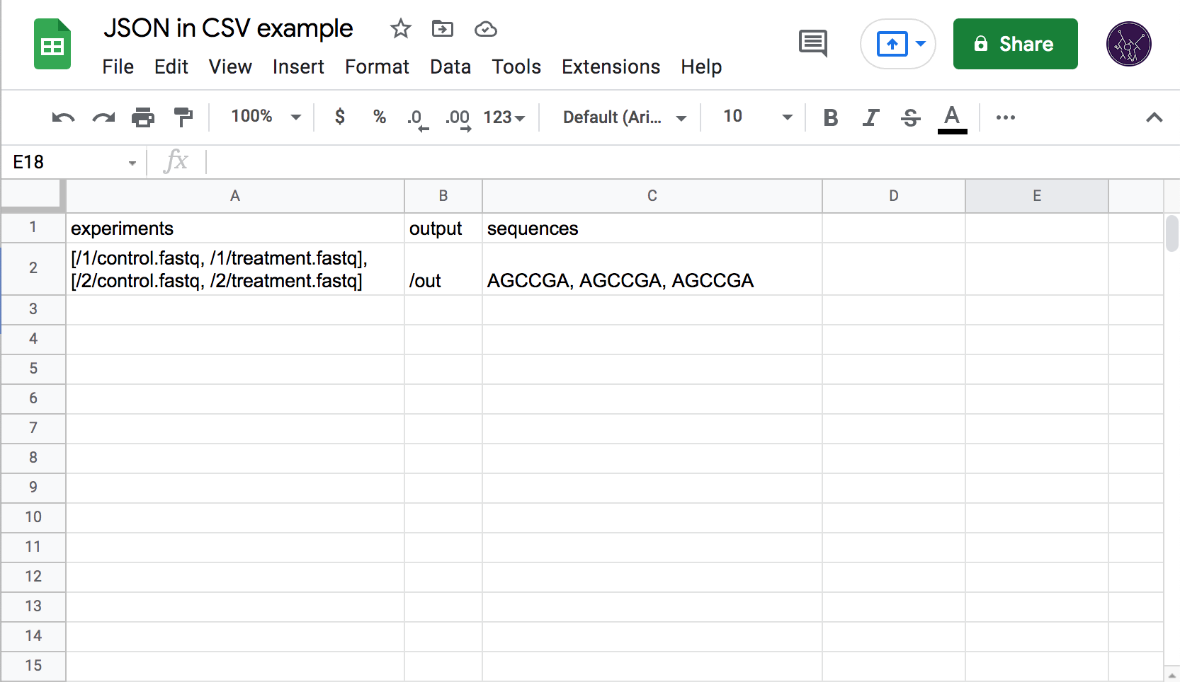The image size is (1180, 682).
Task: Click the Increase decimal places icon
Action: click(458, 117)
